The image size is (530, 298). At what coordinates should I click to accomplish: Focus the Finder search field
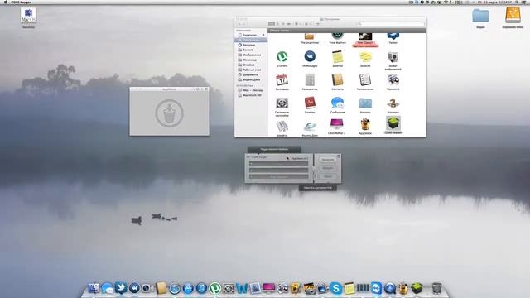tap(391, 24)
